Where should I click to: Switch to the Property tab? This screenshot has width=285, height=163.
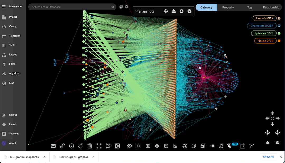pyautogui.click(x=228, y=7)
